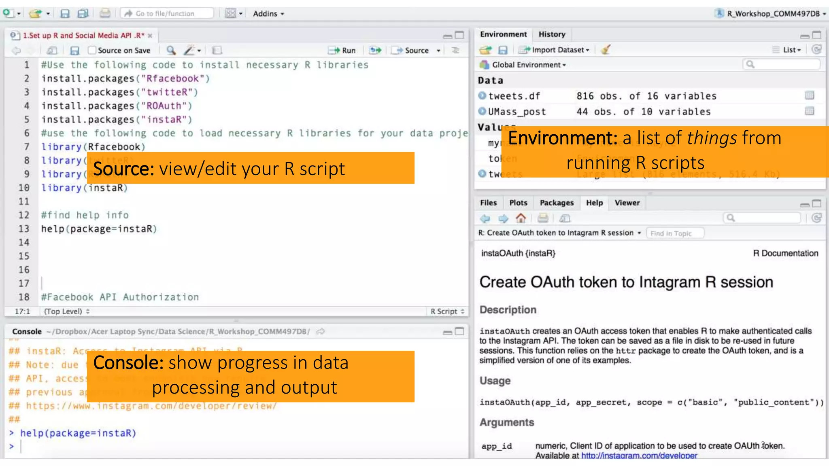Open the Global Environment dropdown
This screenshot has height=466, width=829.
point(523,65)
